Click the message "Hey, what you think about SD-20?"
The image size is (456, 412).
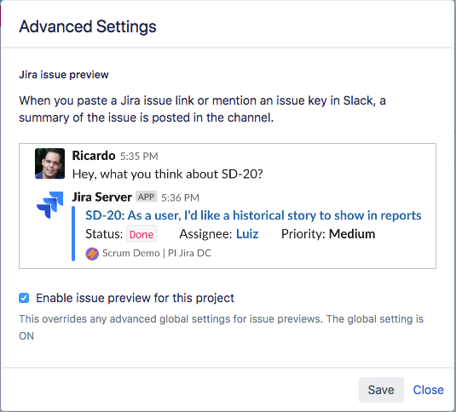[168, 174]
